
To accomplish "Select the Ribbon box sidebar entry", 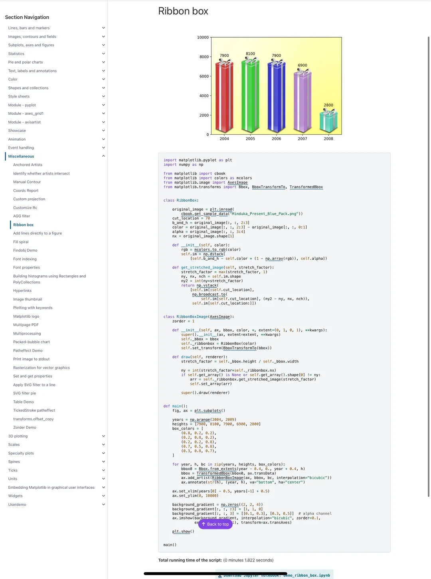I will tap(23, 225).
